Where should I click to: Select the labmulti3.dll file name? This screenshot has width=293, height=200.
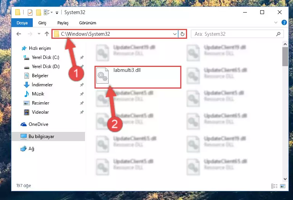[127, 70]
